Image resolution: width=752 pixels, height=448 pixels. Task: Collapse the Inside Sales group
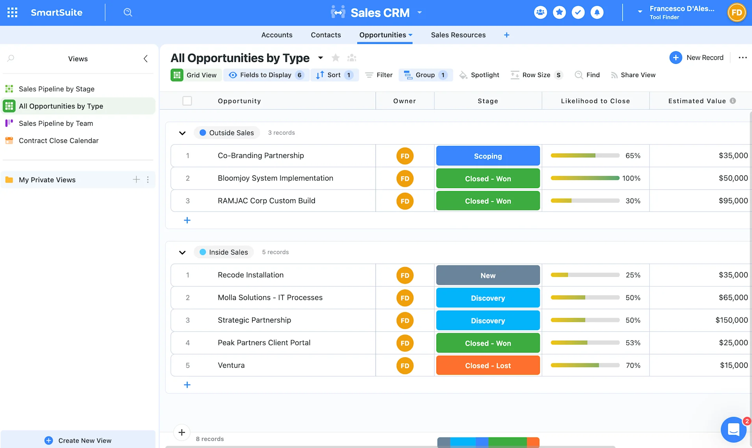[x=182, y=252]
